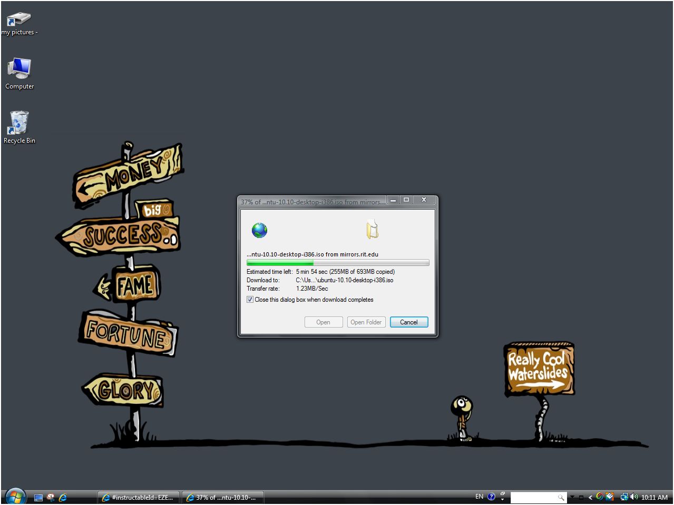674x505 pixels.
Task: Click the Open button in download dialog
Action: pos(324,322)
